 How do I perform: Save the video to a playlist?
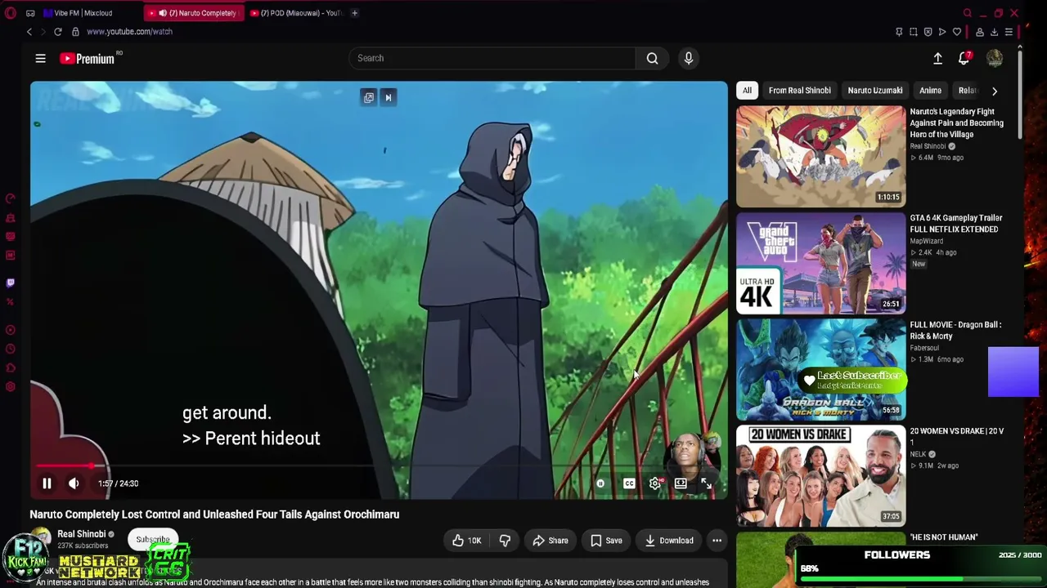[606, 541]
